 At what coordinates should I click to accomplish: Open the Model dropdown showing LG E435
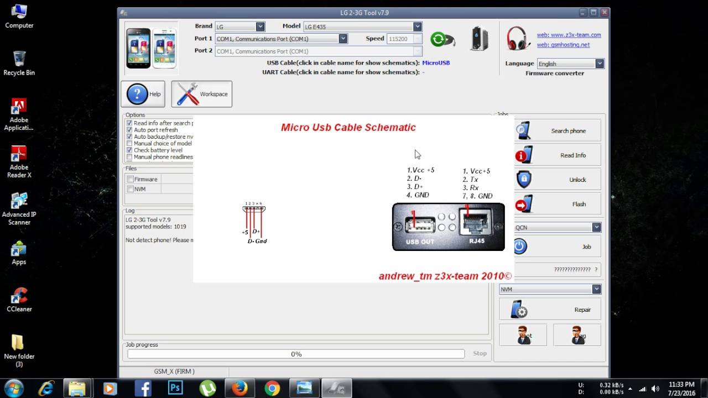[417, 27]
